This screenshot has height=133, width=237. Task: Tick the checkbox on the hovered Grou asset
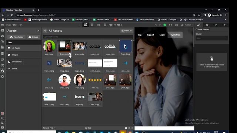pyautogui.click(x=70, y=54)
